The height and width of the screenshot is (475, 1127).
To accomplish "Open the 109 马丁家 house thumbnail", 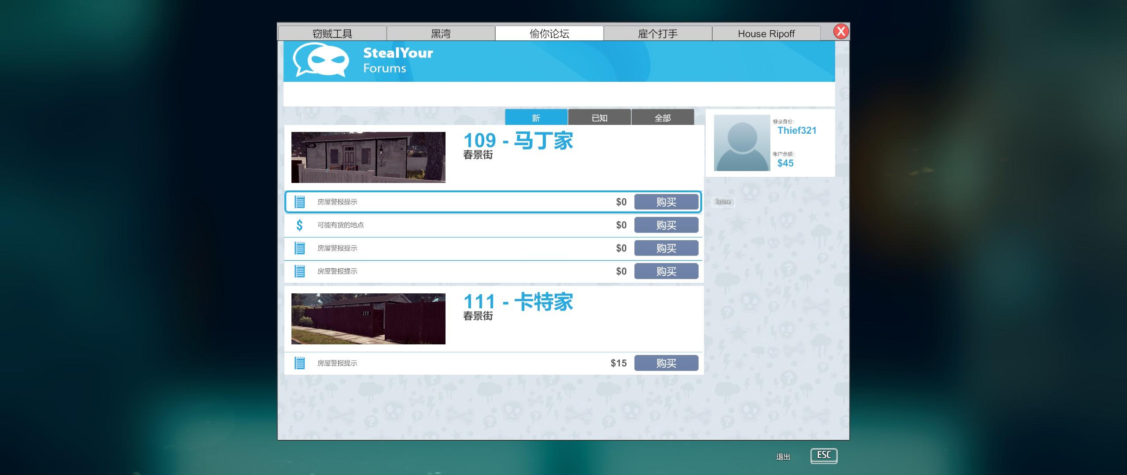I will click(368, 157).
